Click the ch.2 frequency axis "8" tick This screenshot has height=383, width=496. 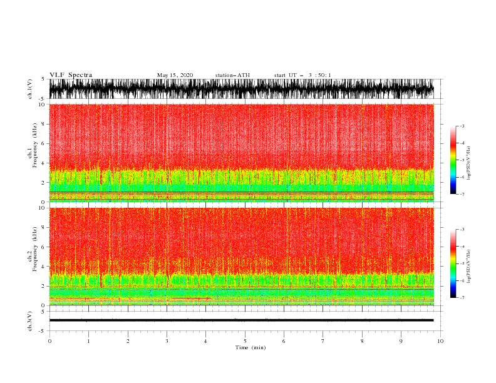(43, 228)
